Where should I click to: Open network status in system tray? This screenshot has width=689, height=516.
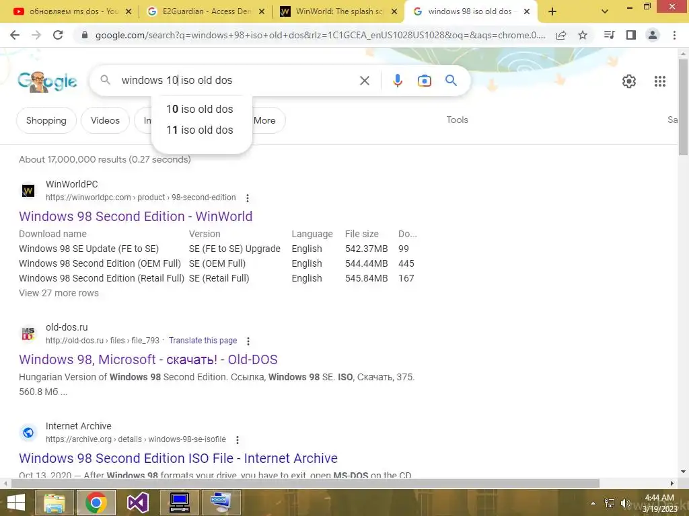click(610, 503)
